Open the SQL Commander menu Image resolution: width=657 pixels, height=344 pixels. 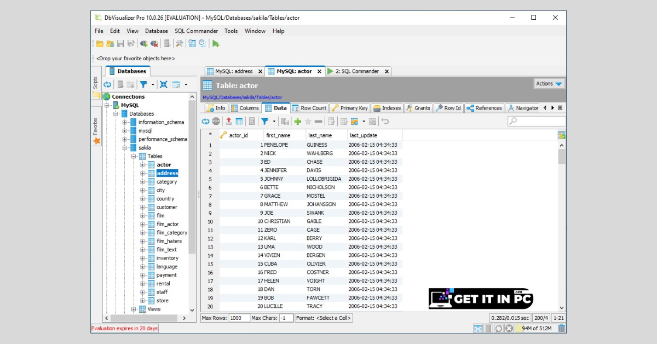pos(196,31)
